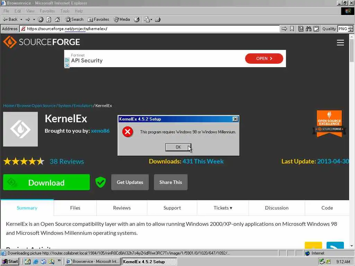This screenshot has height=266, width=355.
Task: Click the AdChoices triangle icon on ad
Action: 67,60
